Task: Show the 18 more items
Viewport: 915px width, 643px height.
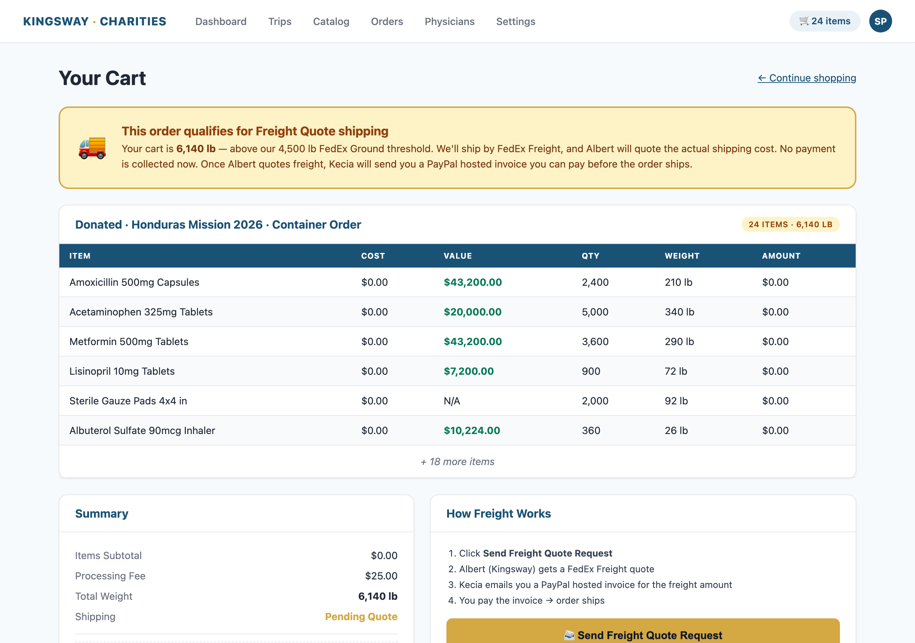Action: coord(457,461)
